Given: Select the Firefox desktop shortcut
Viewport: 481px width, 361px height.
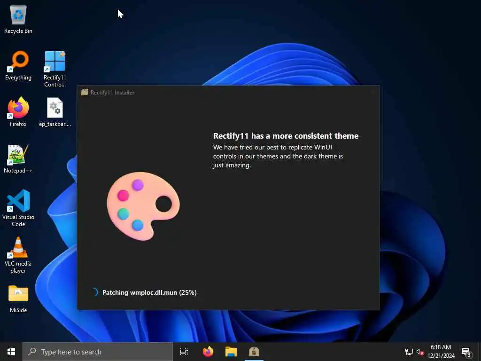Looking at the screenshot, I should (x=18, y=112).
